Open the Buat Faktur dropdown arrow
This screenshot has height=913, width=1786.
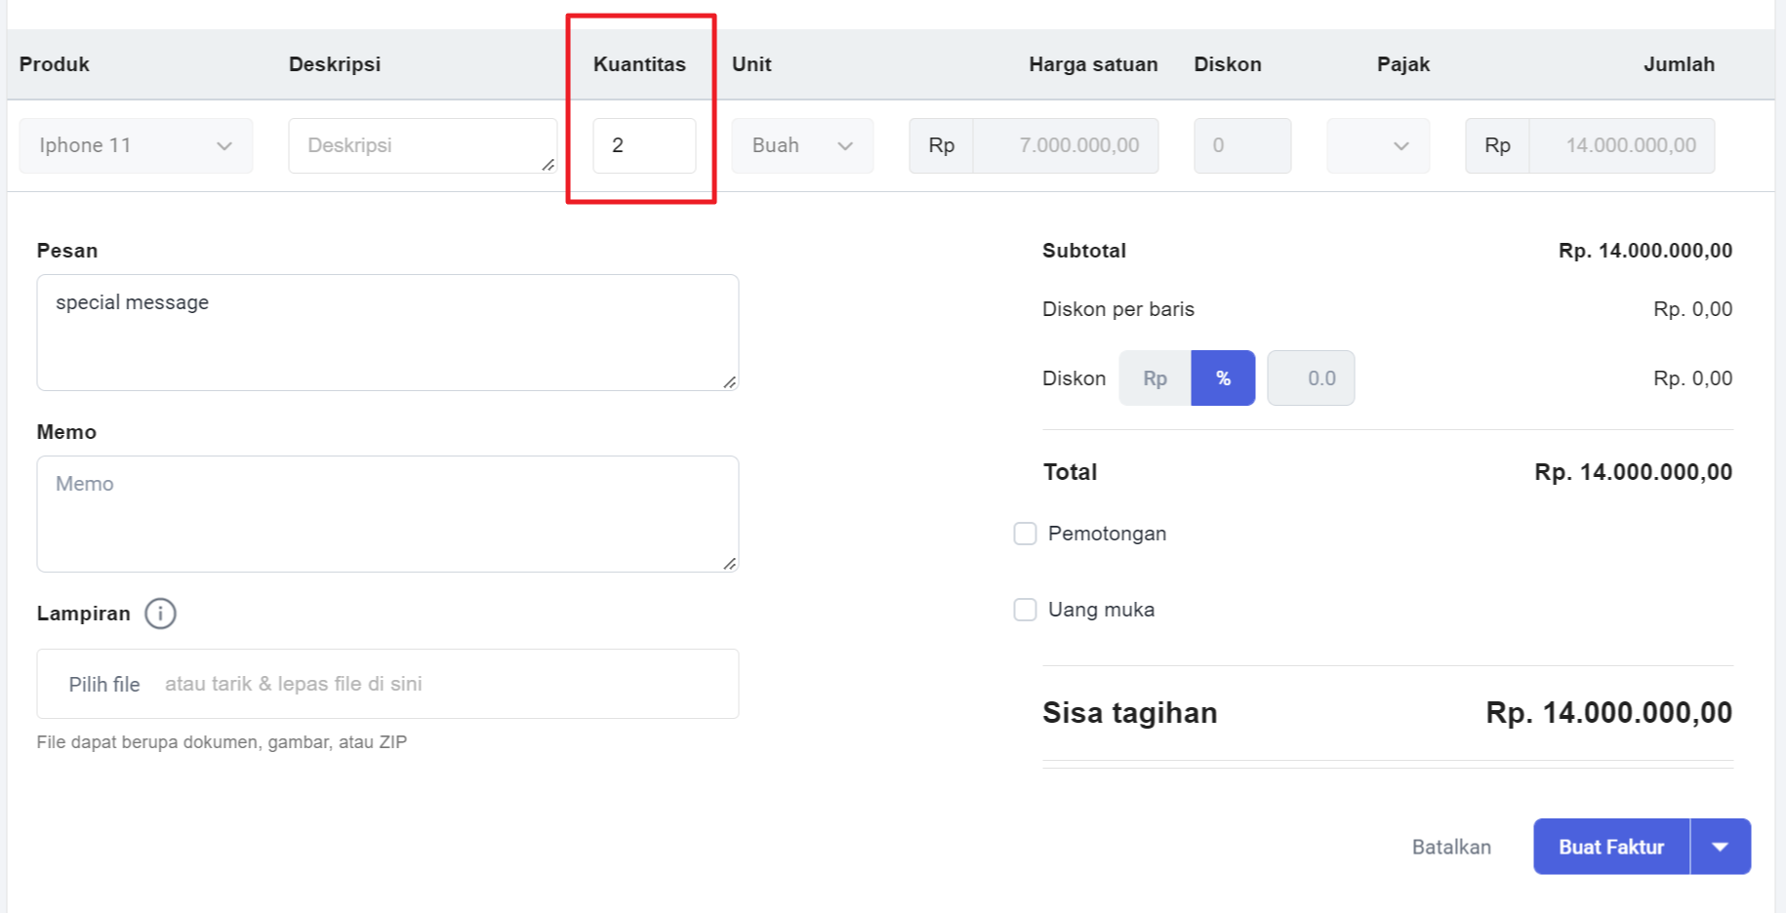(x=1721, y=847)
